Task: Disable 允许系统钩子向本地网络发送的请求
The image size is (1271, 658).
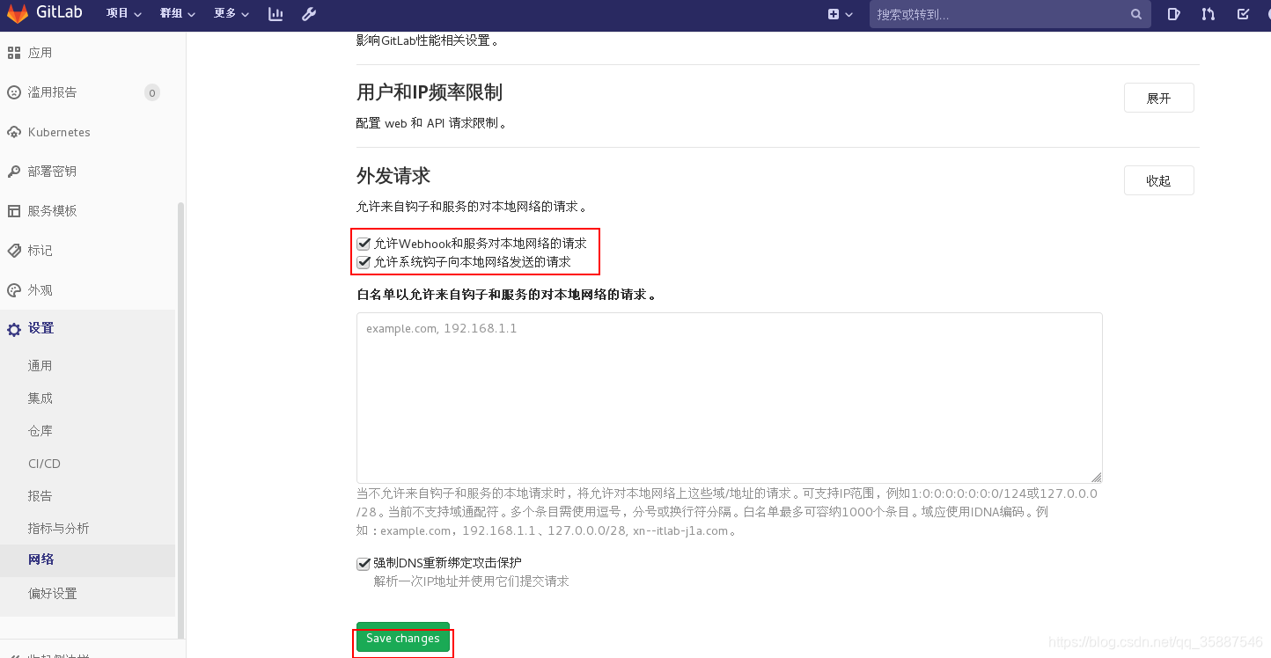Action: pyautogui.click(x=364, y=261)
